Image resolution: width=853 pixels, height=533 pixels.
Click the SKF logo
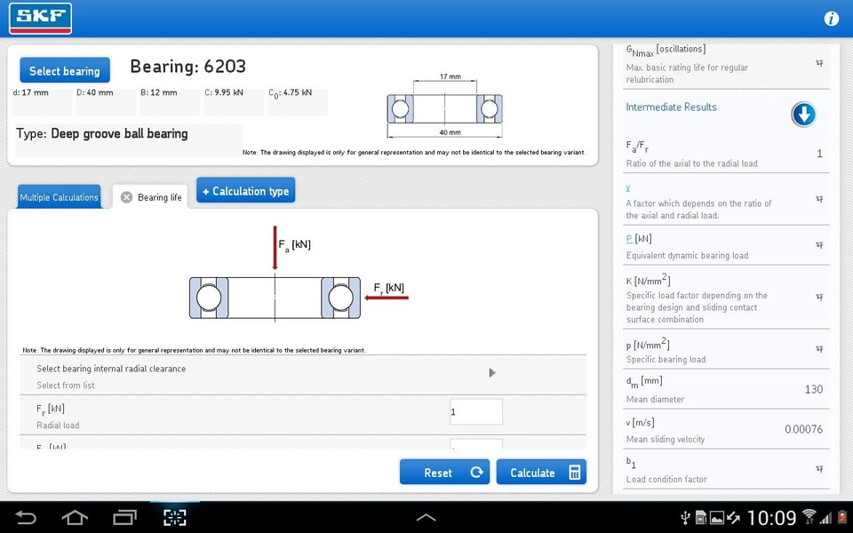coord(40,19)
